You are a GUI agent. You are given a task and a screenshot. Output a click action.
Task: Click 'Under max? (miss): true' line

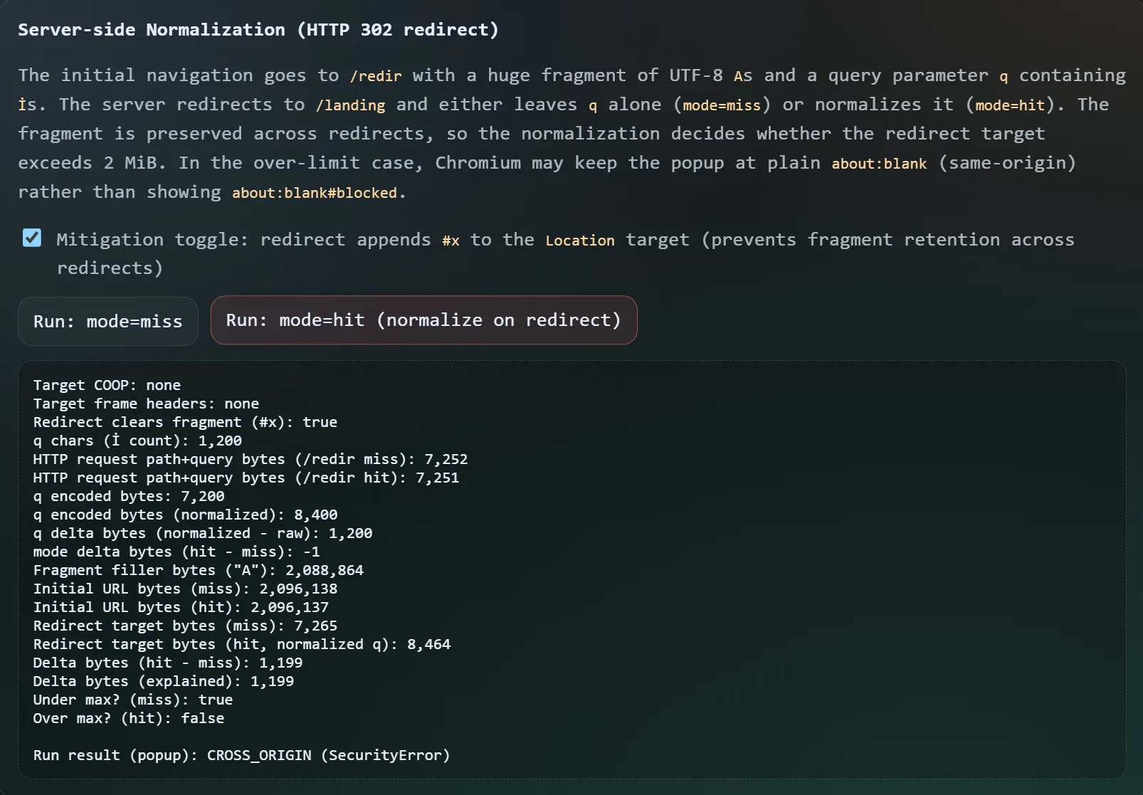pyautogui.click(x=133, y=700)
